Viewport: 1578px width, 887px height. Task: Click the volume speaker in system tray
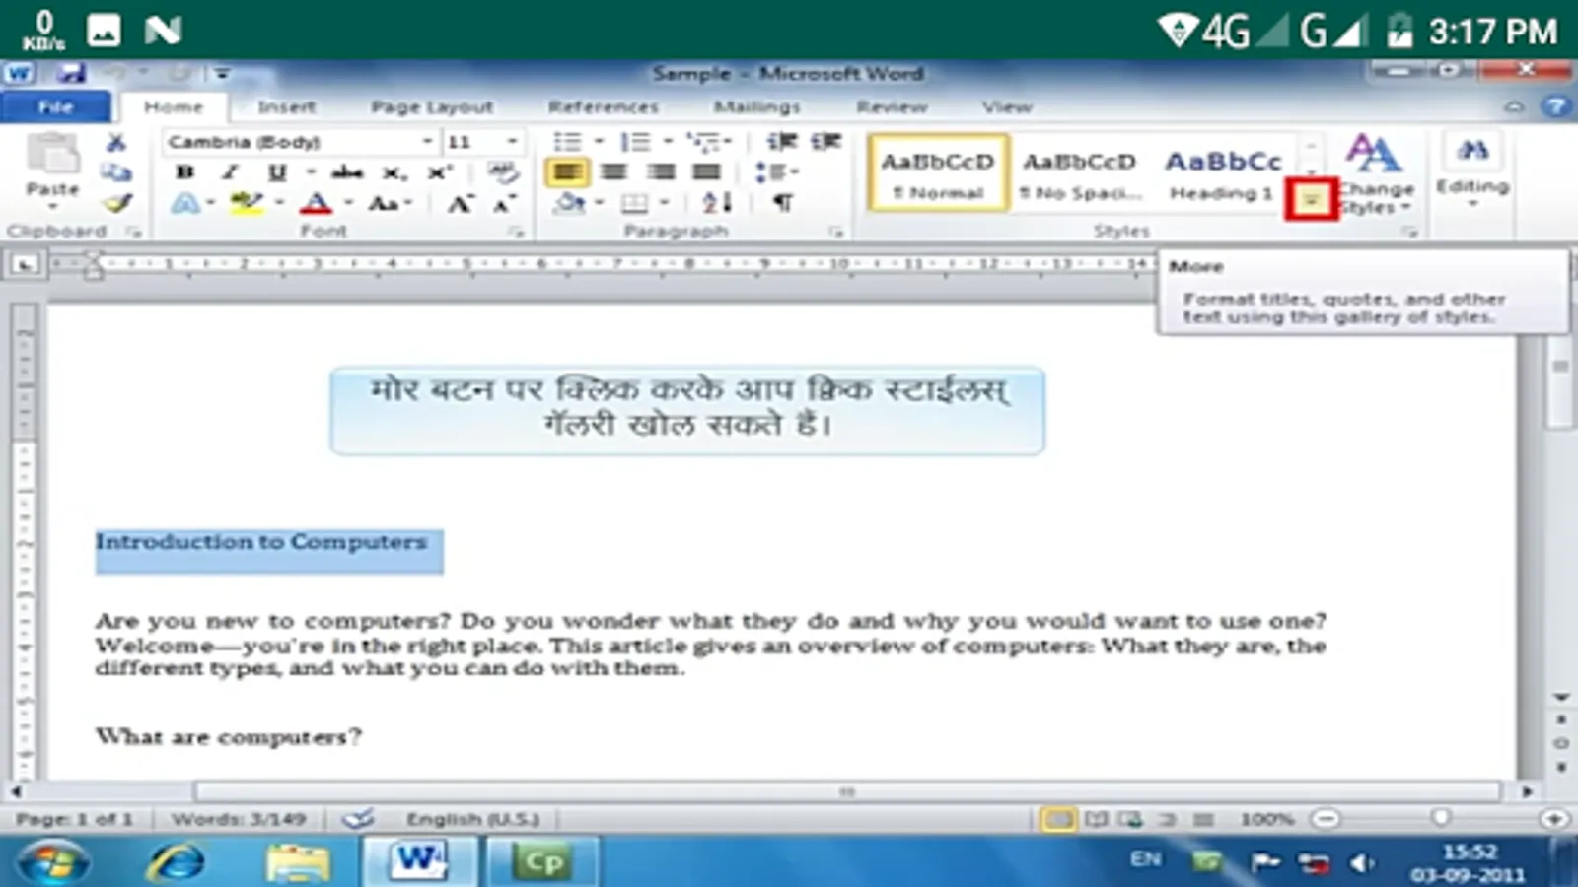coord(1362,863)
